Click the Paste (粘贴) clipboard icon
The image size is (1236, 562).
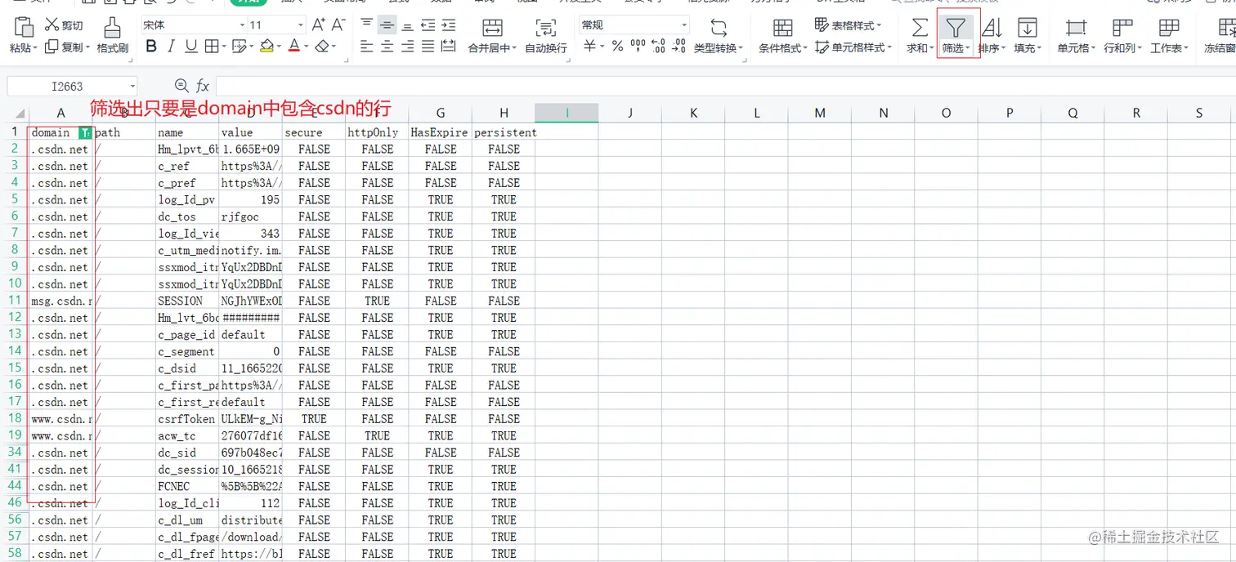[x=24, y=27]
